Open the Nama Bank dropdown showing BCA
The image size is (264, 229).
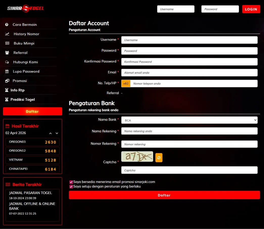point(189,120)
